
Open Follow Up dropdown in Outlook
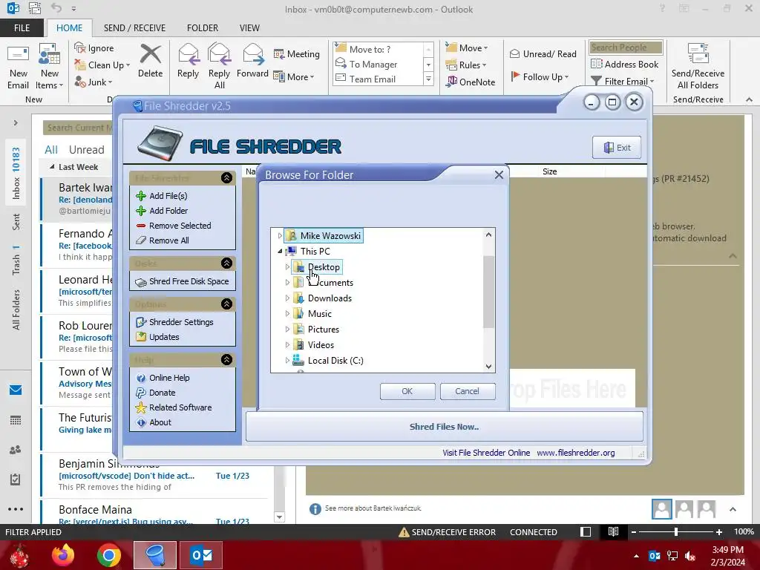click(x=540, y=77)
